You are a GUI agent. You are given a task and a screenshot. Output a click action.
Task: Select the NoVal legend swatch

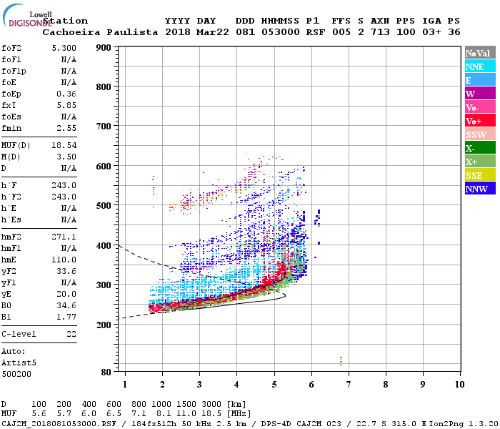click(480, 53)
